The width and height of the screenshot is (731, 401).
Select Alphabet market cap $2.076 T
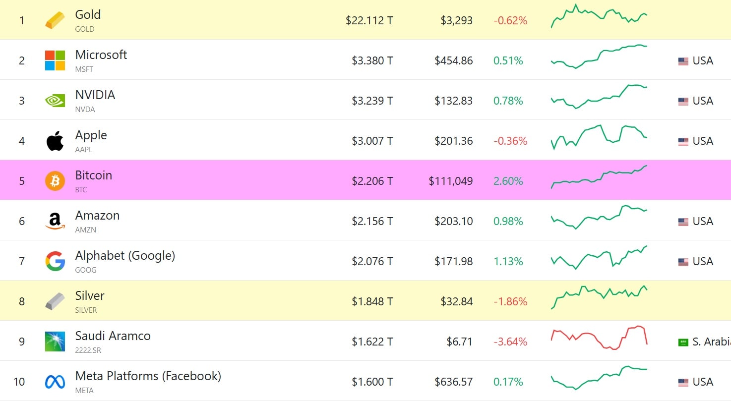click(372, 262)
